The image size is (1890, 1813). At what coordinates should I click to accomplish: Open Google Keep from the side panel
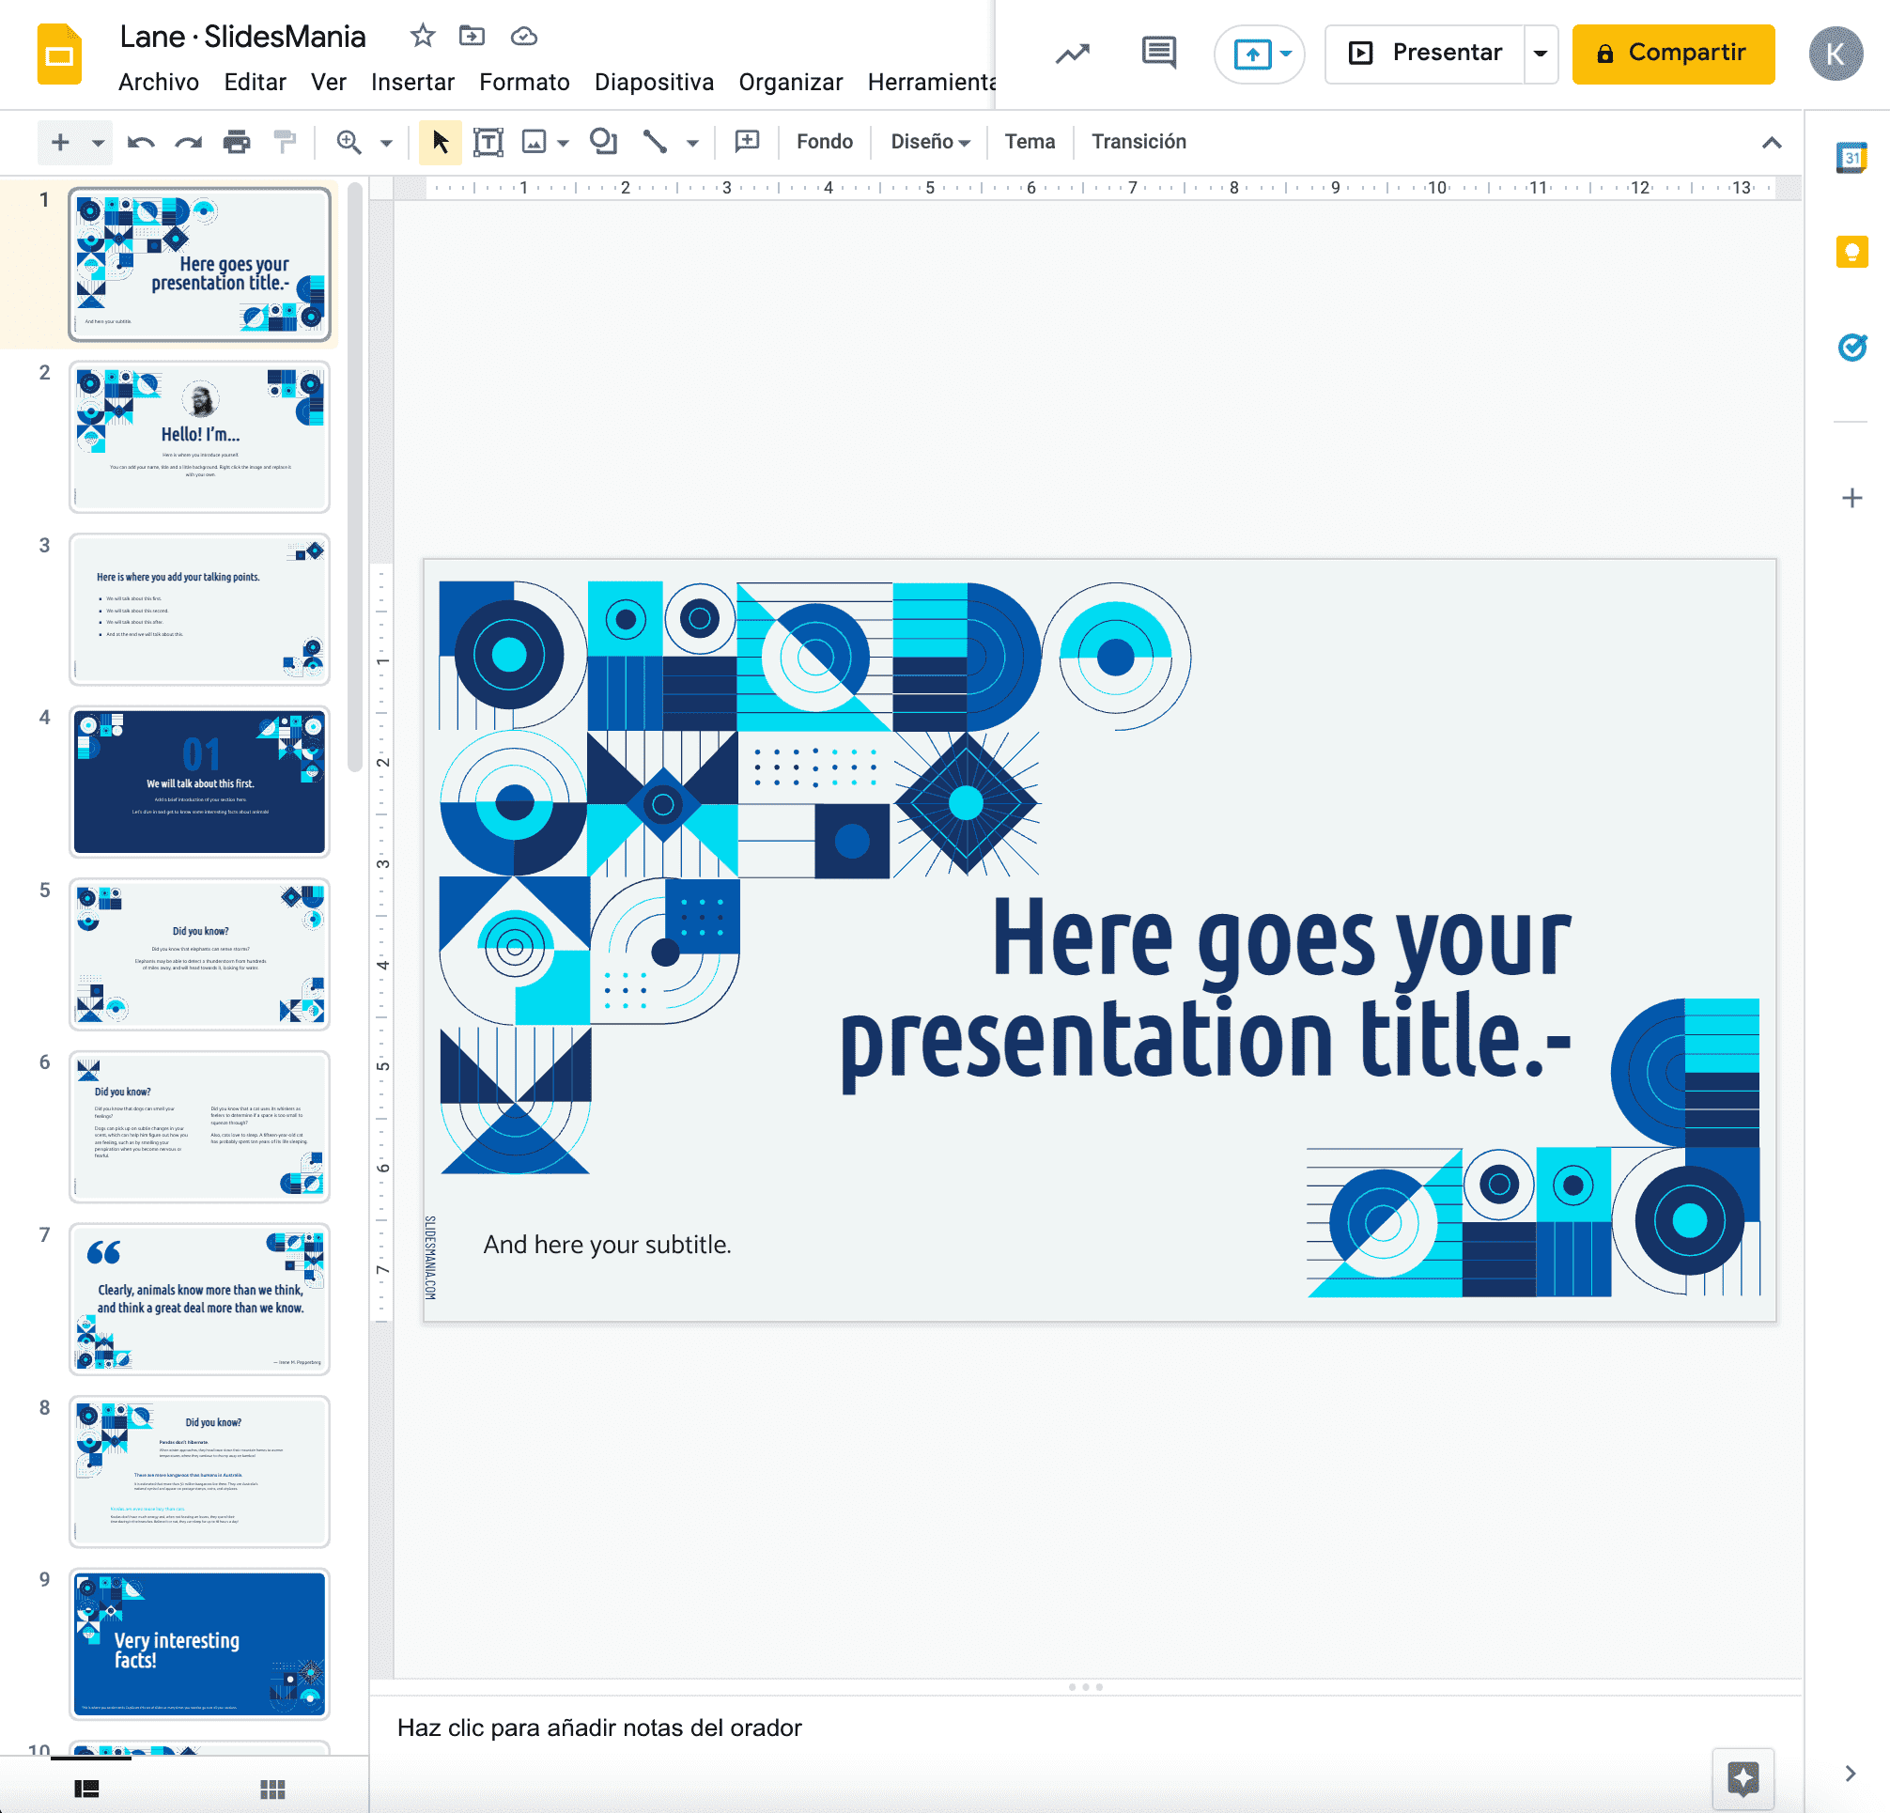point(1852,253)
